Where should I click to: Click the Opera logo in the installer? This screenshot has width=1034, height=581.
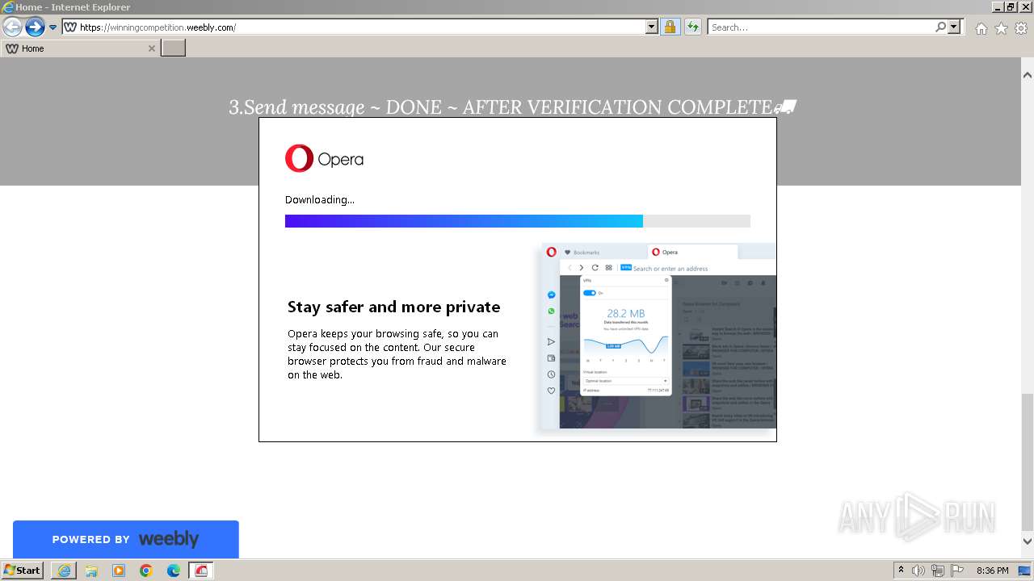point(324,159)
